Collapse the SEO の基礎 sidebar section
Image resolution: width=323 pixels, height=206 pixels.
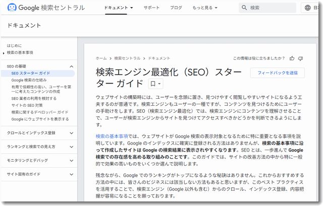pos(71,66)
